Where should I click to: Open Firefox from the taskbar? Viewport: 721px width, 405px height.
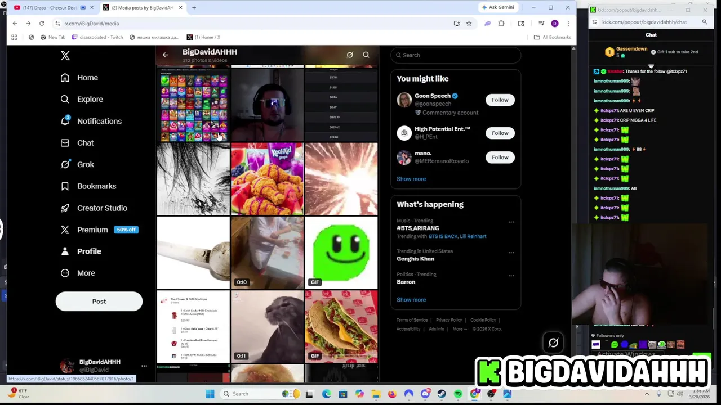click(x=392, y=394)
